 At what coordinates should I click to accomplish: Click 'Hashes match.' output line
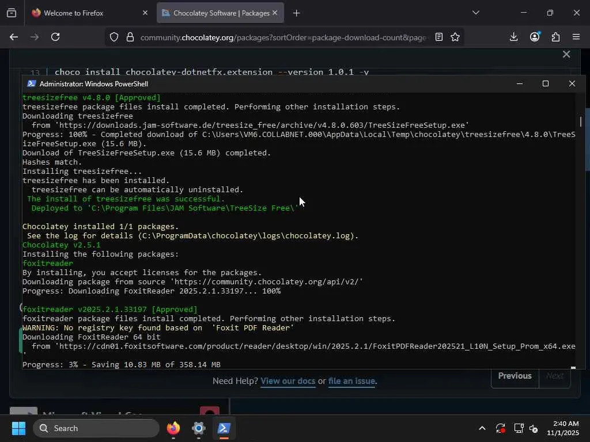coord(52,162)
